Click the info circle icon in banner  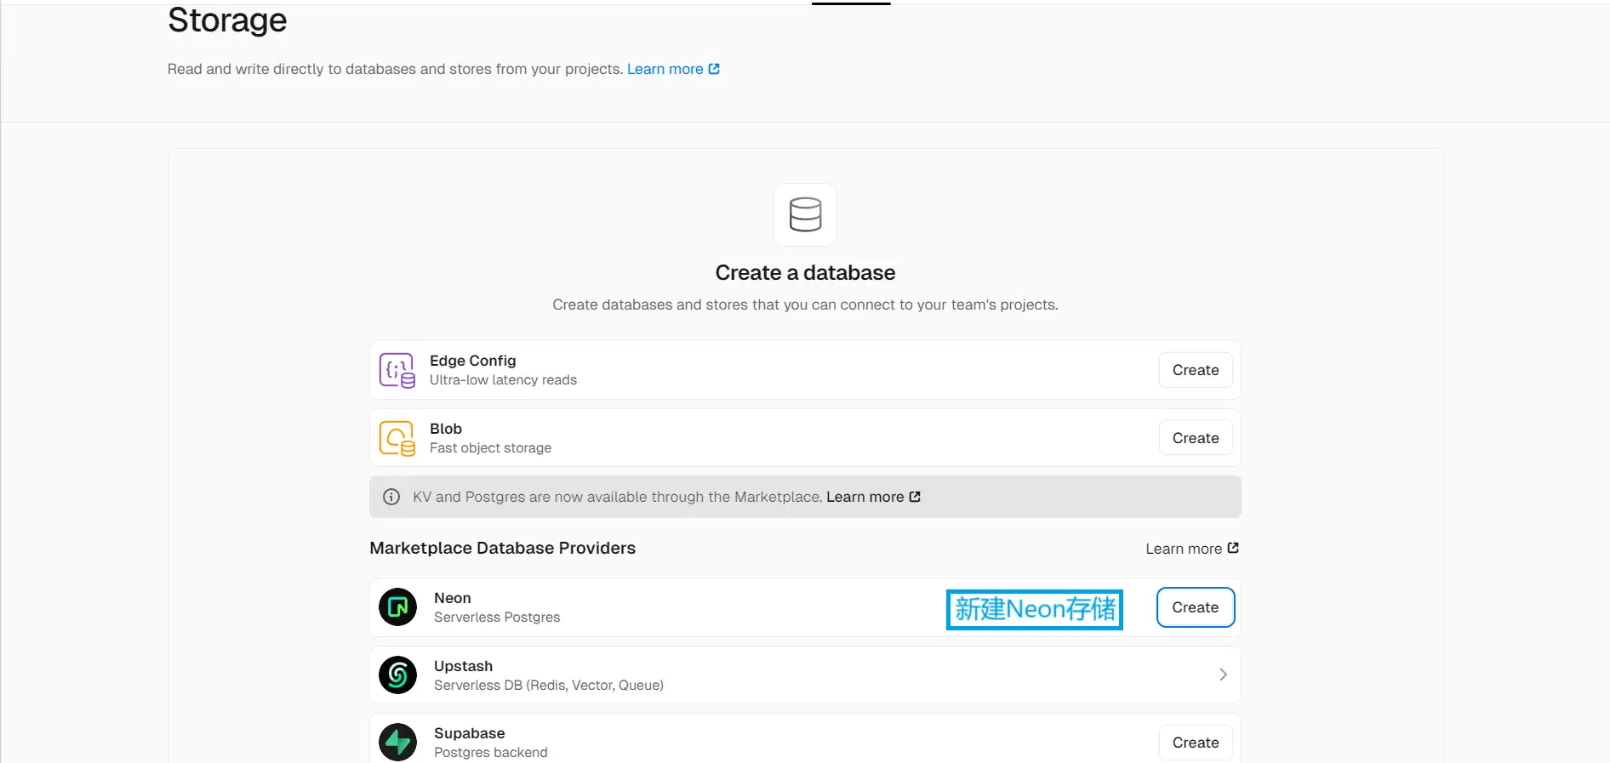pyautogui.click(x=391, y=497)
